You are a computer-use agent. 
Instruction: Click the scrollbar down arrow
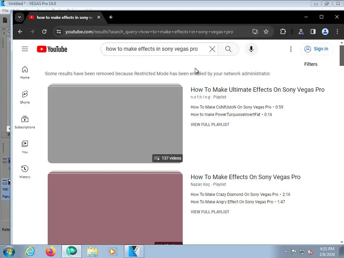coord(342,242)
